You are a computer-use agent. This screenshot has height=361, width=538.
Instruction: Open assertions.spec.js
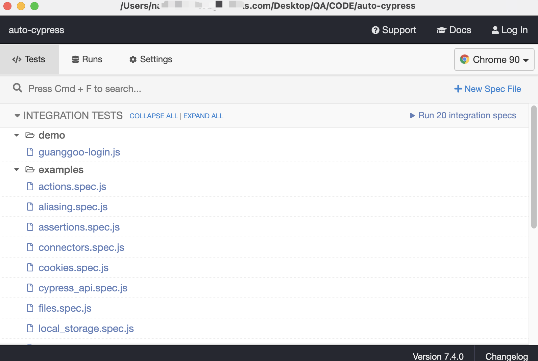click(x=79, y=227)
